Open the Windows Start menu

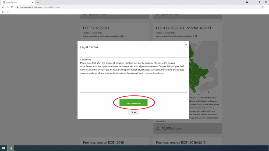pos(3,148)
